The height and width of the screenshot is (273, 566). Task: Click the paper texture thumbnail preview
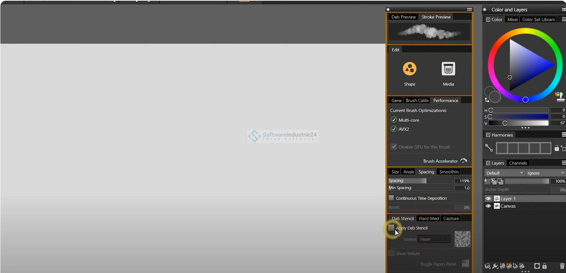[x=462, y=239]
